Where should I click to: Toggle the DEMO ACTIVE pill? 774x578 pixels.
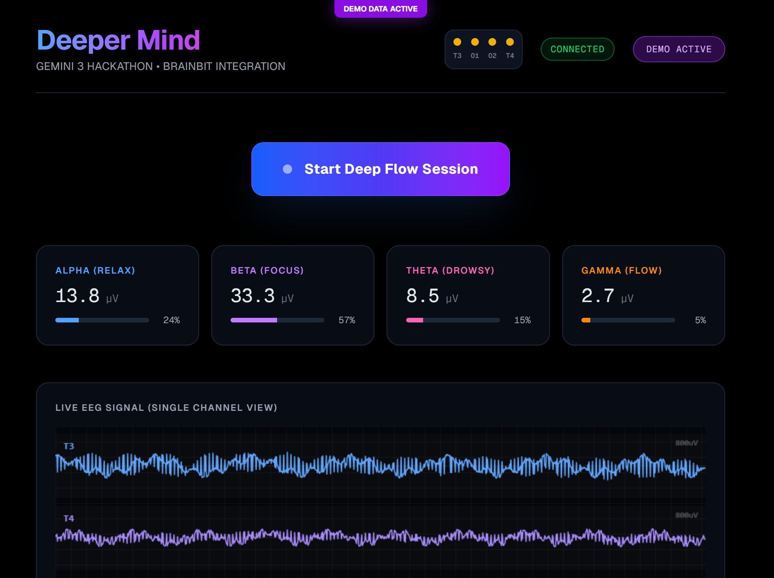679,49
